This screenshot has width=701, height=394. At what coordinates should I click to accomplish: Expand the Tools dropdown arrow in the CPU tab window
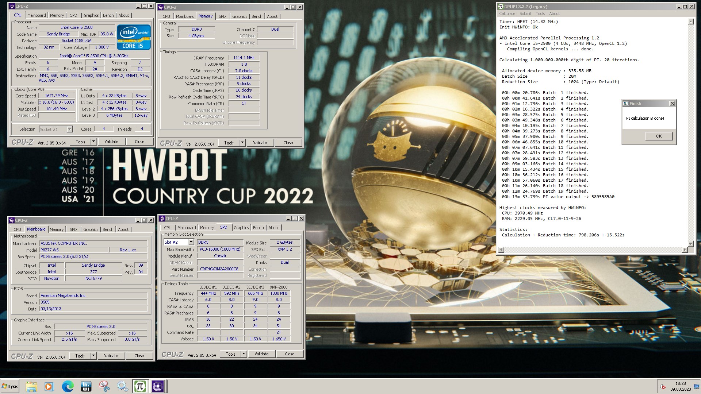click(93, 142)
